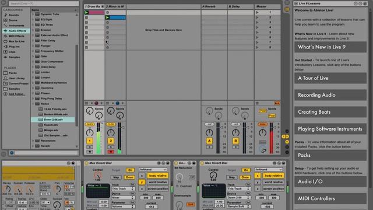Click first Max Kinect Dial device activator
This screenshot has height=210, width=373.
point(86,163)
